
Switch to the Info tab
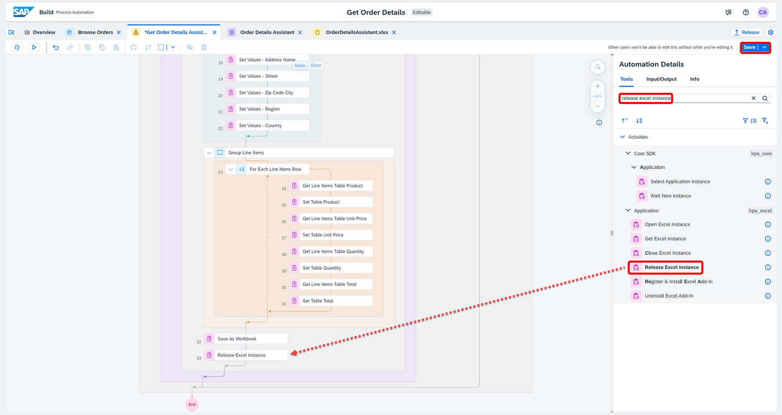tap(695, 79)
